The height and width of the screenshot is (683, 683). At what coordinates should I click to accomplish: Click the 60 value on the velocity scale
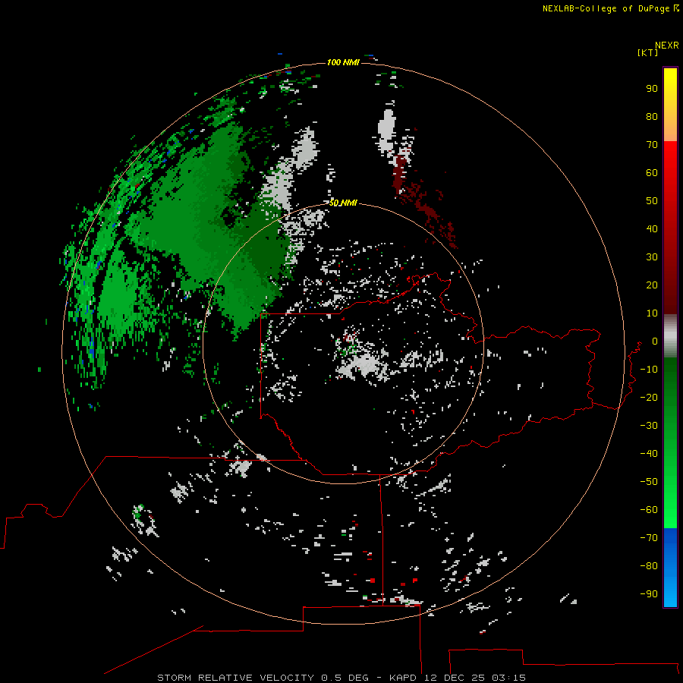pos(652,172)
